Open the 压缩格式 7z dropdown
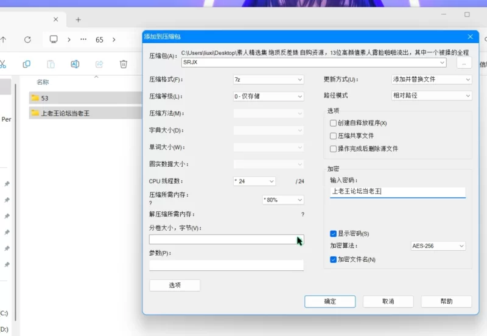The width and height of the screenshot is (487, 336). click(x=268, y=80)
